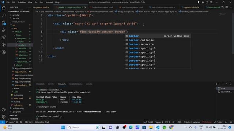Customize layout icon in title bar
Image resolution: width=234 pixels, height=131 pixels.
click(x=211, y=2)
